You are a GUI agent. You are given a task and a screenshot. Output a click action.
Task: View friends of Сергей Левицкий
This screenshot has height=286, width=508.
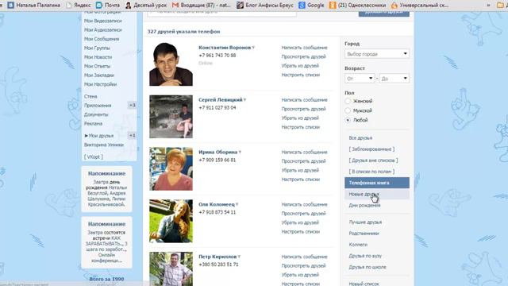pos(303,109)
